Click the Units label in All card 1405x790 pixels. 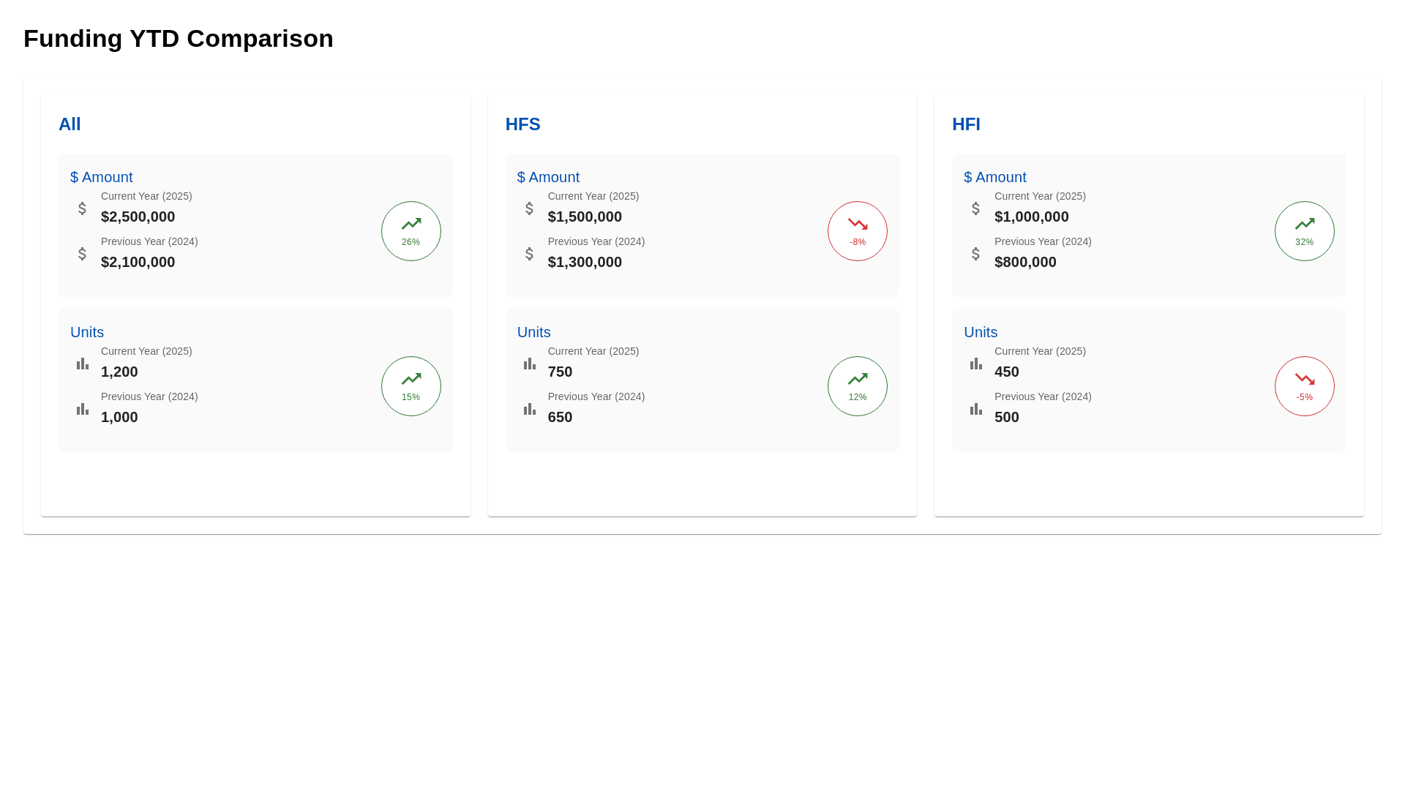coord(87,332)
